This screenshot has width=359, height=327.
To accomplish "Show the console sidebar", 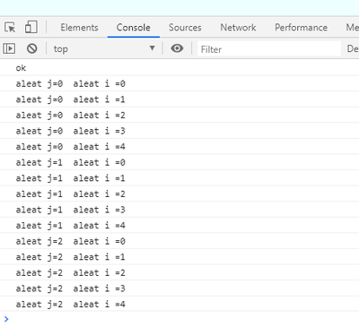I will click(x=9, y=48).
